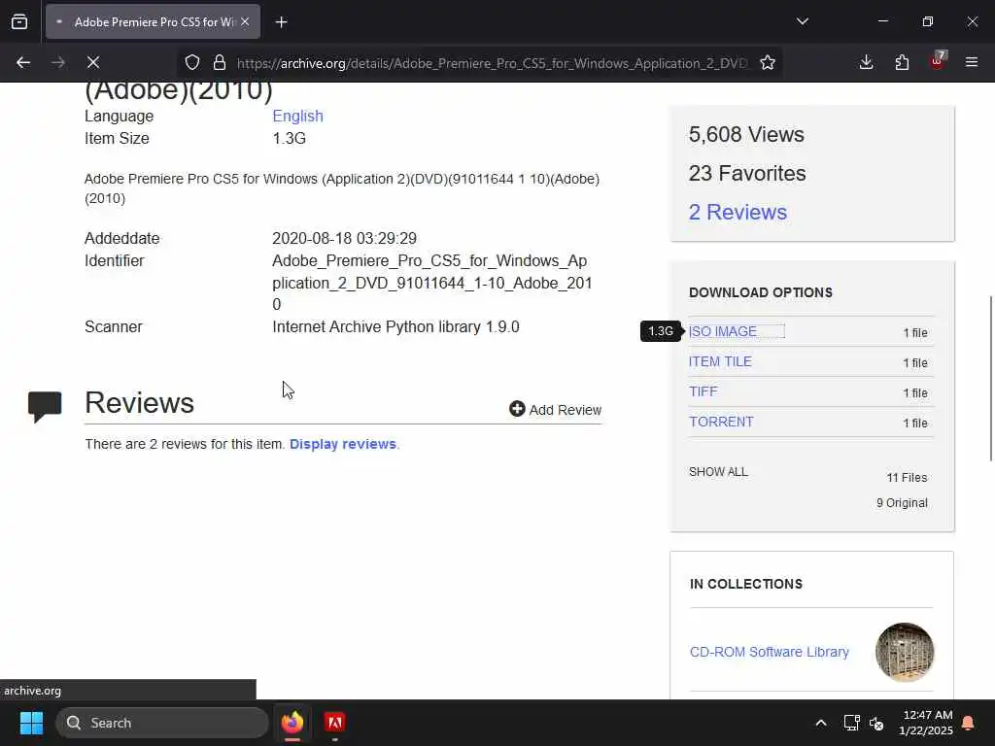Screen dimensions: 995x746
Task: Expand hidden system tray icons
Action: click(820, 723)
